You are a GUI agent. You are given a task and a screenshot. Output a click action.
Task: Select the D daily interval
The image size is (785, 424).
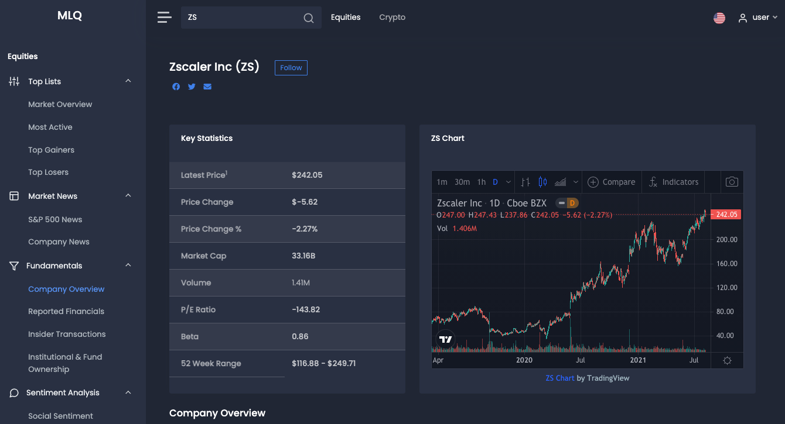coord(496,182)
